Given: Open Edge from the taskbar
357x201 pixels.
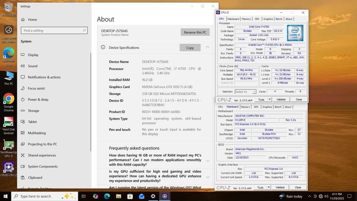Looking at the screenshot, I should pos(107,196).
